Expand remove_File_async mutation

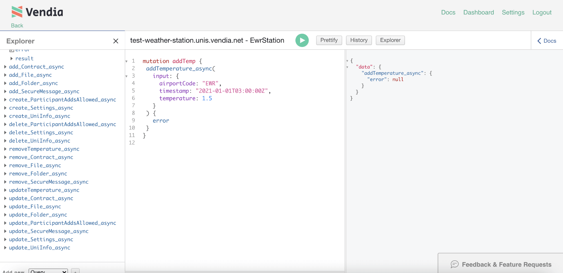(5, 165)
